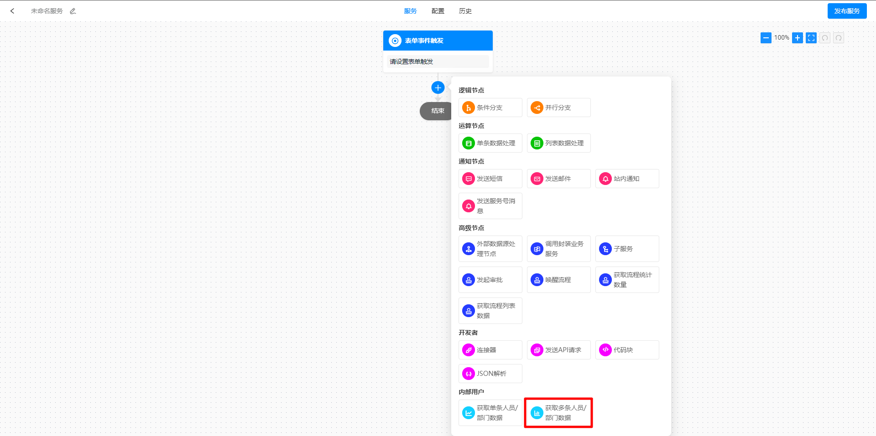Choose the 代码块 developer node
This screenshot has width=876, height=436.
pyautogui.click(x=627, y=350)
